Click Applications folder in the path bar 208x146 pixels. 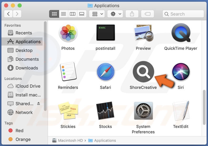click(x=102, y=140)
